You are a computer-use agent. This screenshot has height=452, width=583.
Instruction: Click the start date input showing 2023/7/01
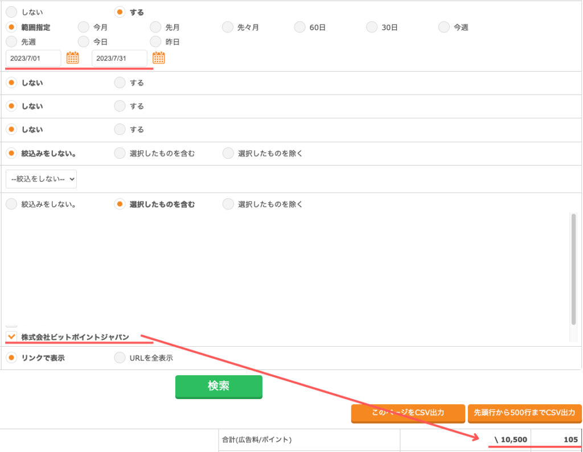pyautogui.click(x=33, y=57)
